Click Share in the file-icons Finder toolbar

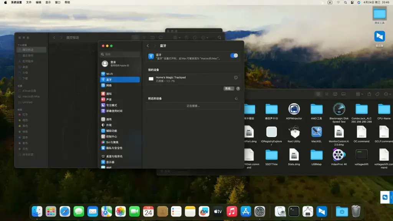[x=369, y=94]
